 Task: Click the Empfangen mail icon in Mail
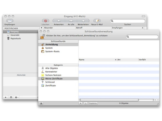[10, 21]
